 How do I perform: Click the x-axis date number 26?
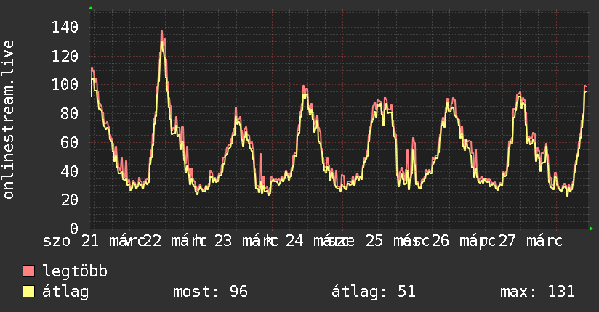[x=440, y=241]
